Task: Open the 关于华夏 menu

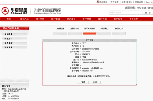Action: 134,19
